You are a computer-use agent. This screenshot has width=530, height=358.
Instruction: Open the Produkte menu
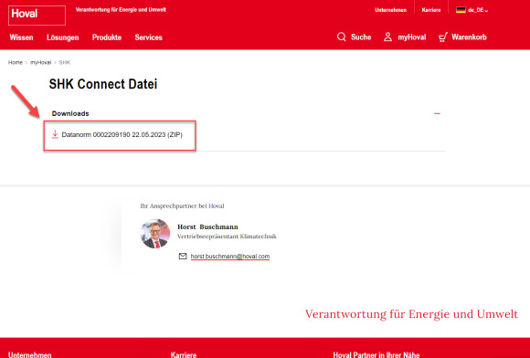tap(107, 37)
